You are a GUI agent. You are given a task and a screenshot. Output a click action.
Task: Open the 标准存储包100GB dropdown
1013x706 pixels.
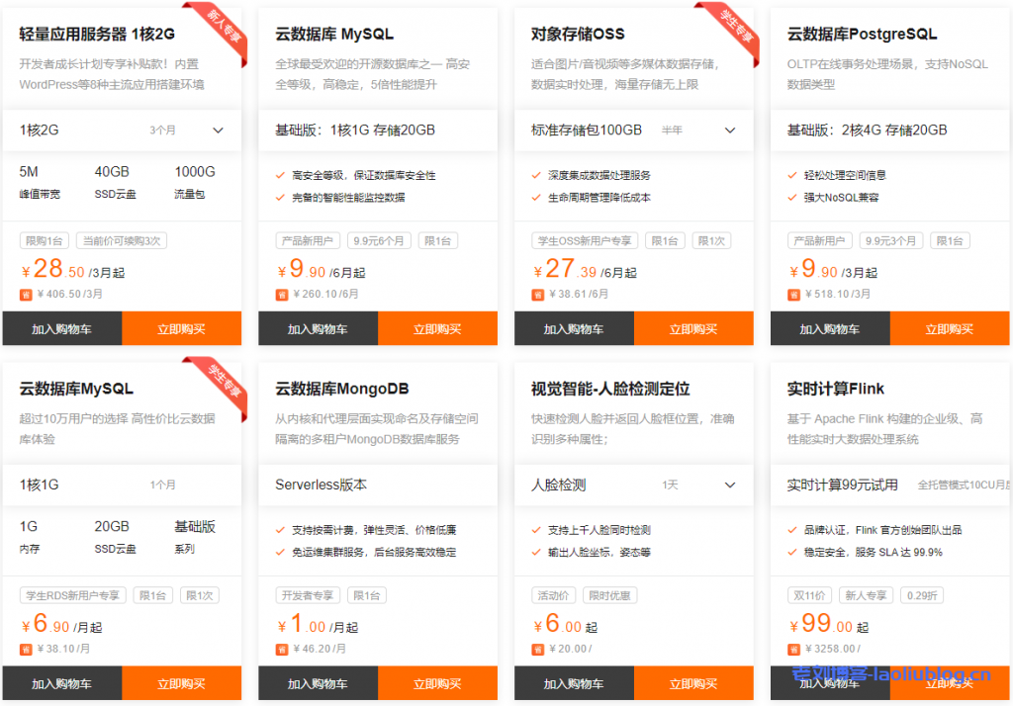[730, 130]
